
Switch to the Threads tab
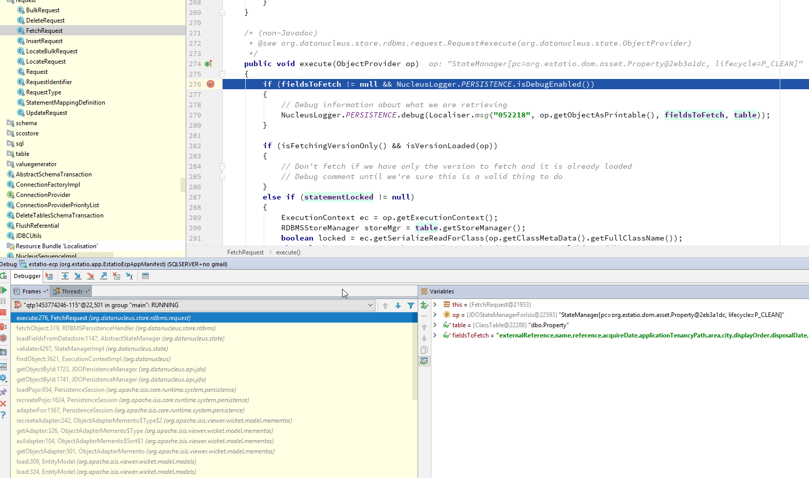(71, 291)
